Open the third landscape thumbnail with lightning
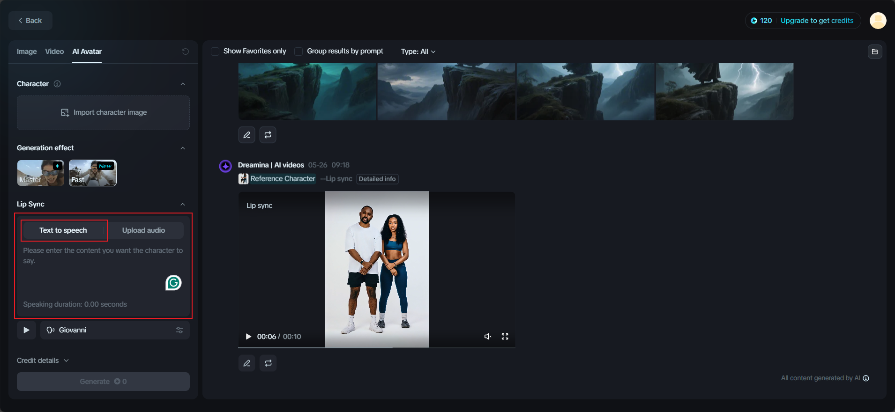Viewport: 895px width, 412px height. tap(585, 92)
